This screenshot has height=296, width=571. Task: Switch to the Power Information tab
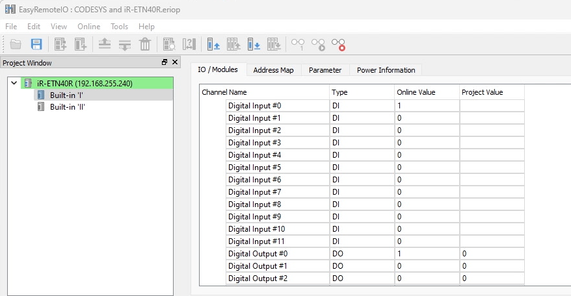(x=386, y=70)
